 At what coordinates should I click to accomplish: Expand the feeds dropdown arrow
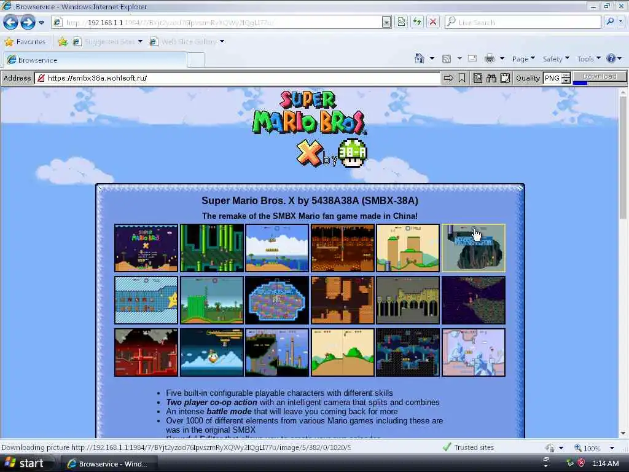(459, 58)
